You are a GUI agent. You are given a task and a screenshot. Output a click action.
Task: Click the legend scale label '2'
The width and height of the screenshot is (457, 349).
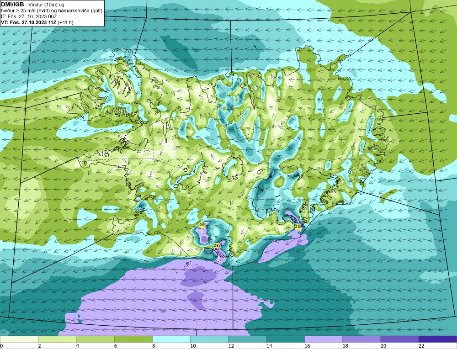point(40,346)
